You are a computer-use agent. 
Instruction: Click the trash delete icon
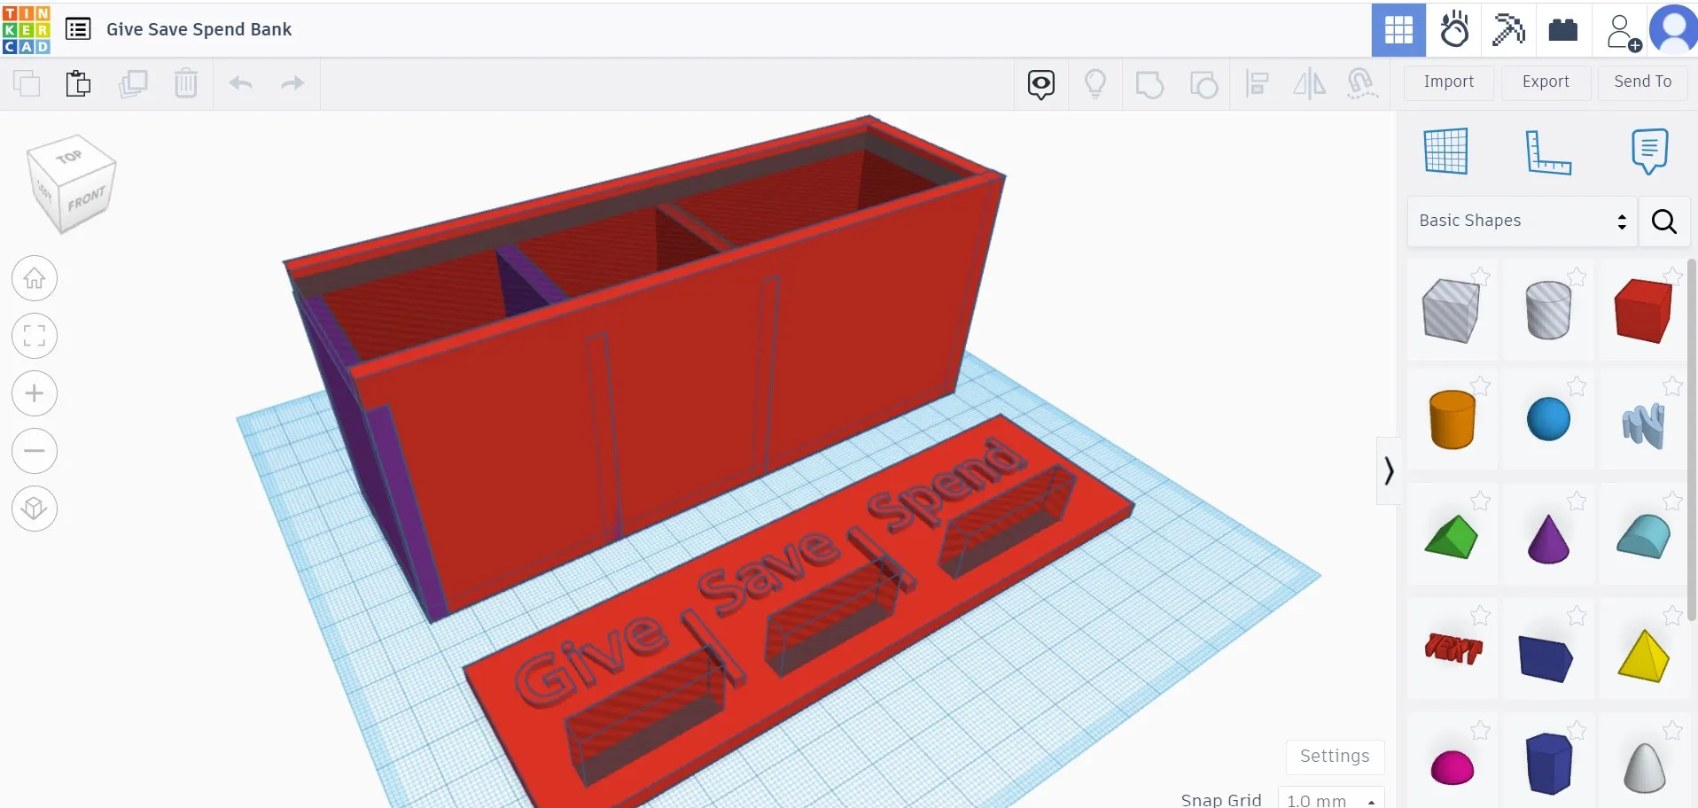point(186,83)
